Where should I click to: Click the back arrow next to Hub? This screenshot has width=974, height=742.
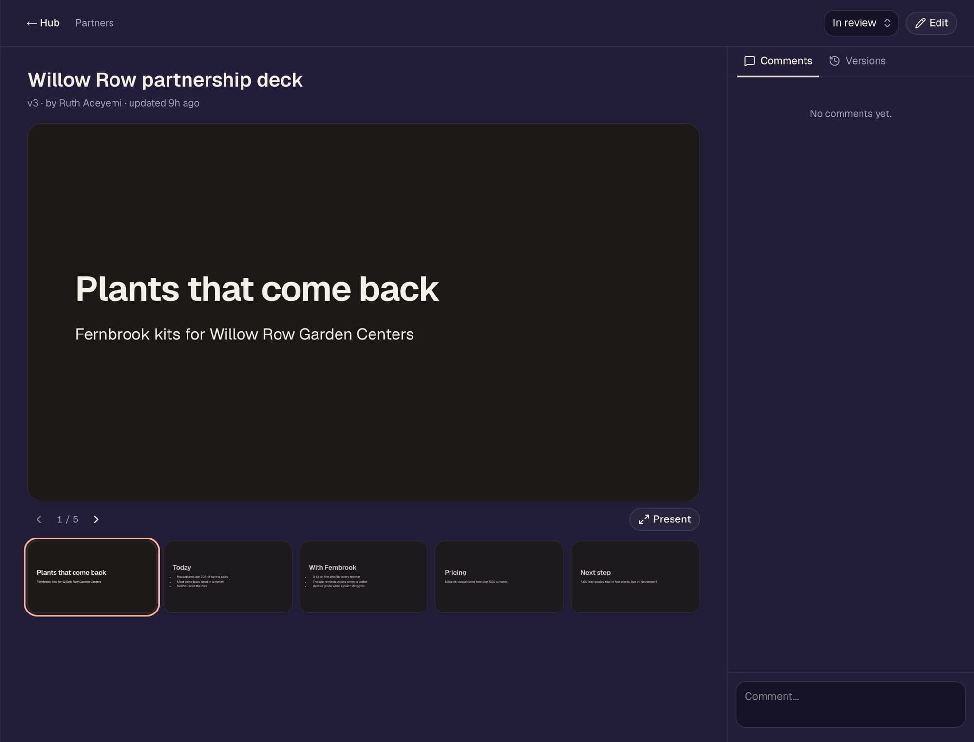(x=32, y=23)
